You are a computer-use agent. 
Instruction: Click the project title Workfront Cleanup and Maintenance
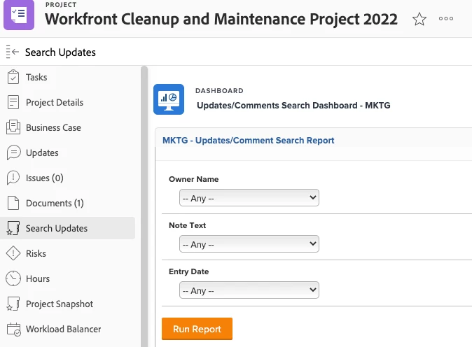[221, 20]
